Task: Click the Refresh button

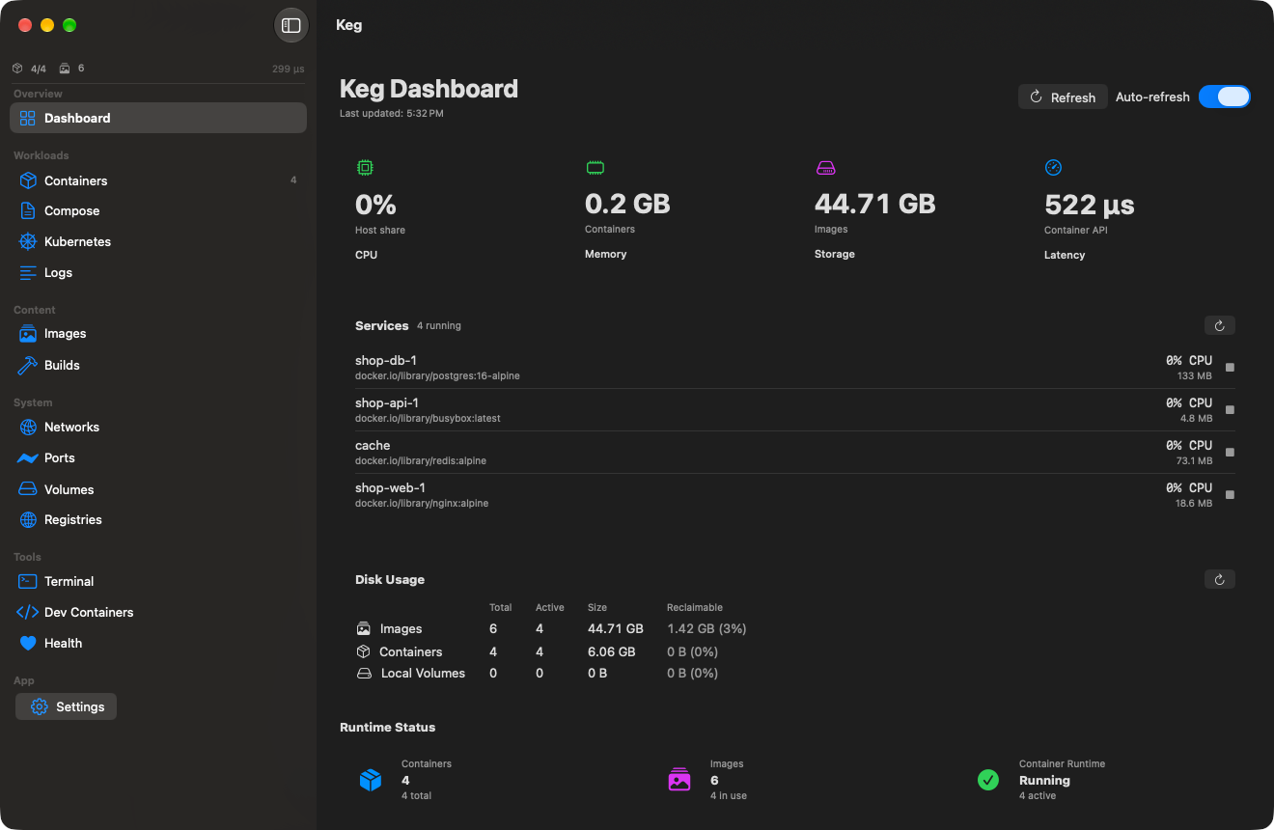Action: 1063,97
